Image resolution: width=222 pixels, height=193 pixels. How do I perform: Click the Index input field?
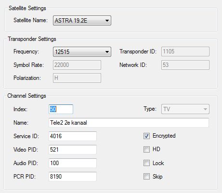(x=61, y=109)
